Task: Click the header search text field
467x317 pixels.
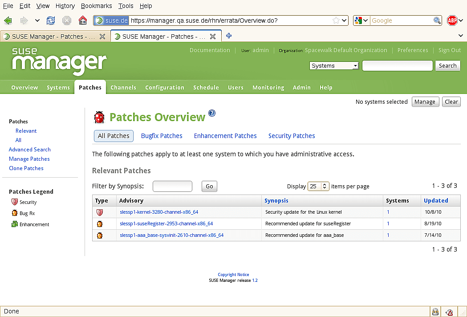Action: pyautogui.click(x=397, y=65)
